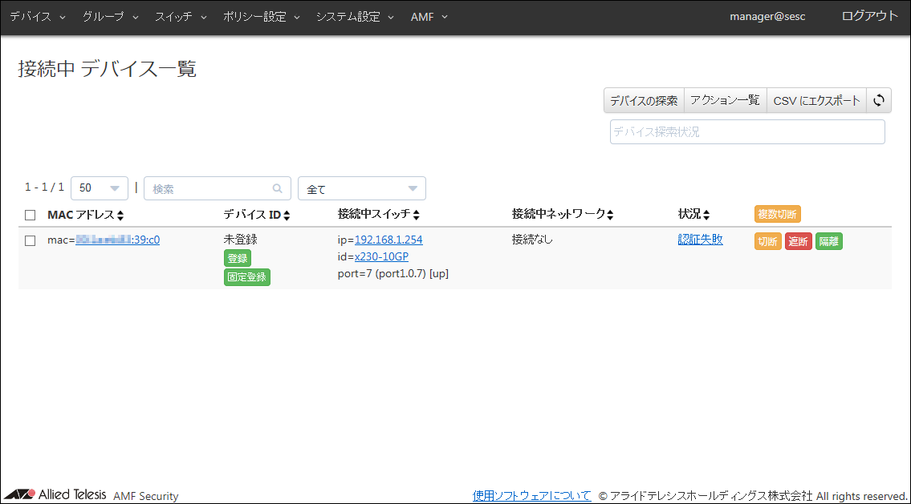The image size is (911, 504).
Task: Open the 全て filter dropdown
Action: pyautogui.click(x=361, y=187)
